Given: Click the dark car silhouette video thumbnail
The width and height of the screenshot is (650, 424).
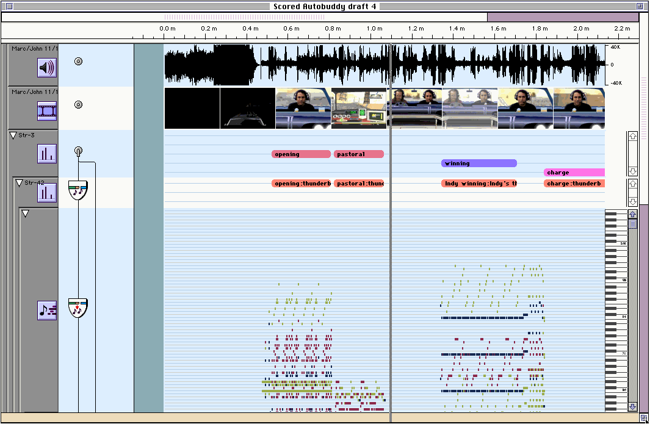Looking at the screenshot, I should (x=248, y=108).
